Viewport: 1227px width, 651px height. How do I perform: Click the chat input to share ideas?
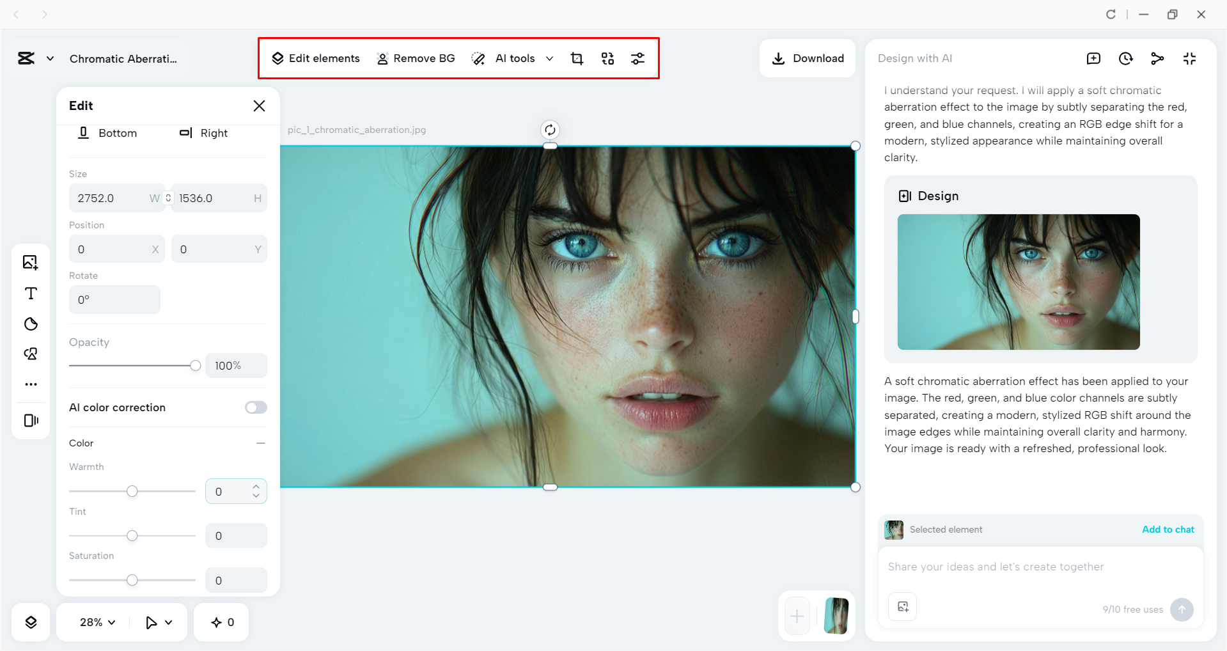click(1023, 567)
